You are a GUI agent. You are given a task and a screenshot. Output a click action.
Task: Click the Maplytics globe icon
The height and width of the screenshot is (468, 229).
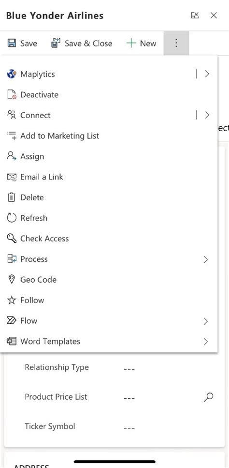[11, 74]
